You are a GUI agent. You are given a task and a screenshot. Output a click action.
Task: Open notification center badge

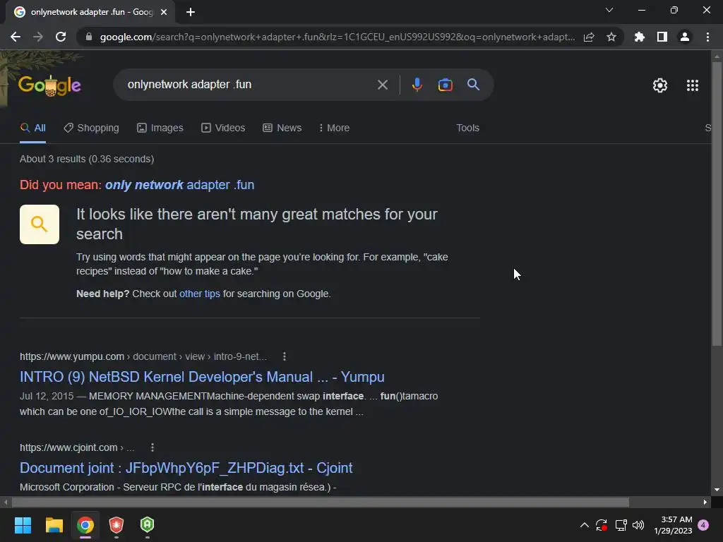[x=703, y=525]
